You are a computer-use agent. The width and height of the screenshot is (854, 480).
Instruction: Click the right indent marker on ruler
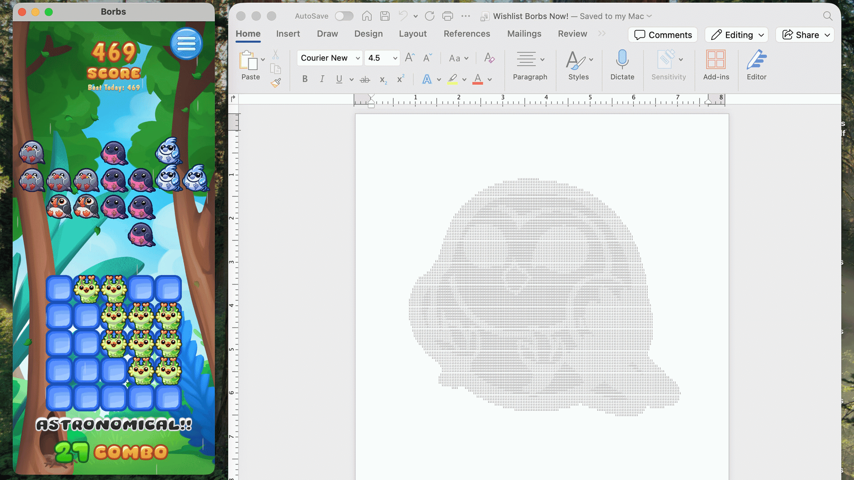click(x=708, y=102)
